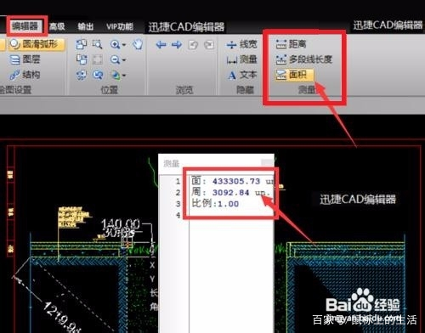The height and width of the screenshot is (333, 425).
Task: Click the 140.00 dimension text in drawing
Action: point(121,224)
